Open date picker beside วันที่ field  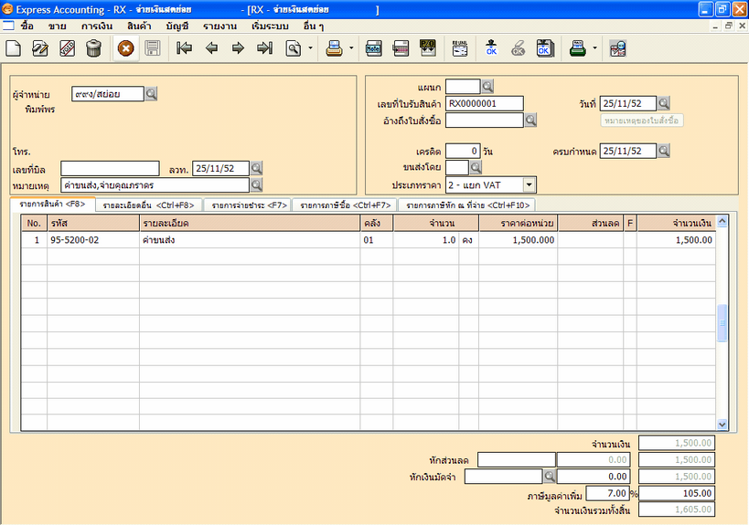tap(664, 103)
